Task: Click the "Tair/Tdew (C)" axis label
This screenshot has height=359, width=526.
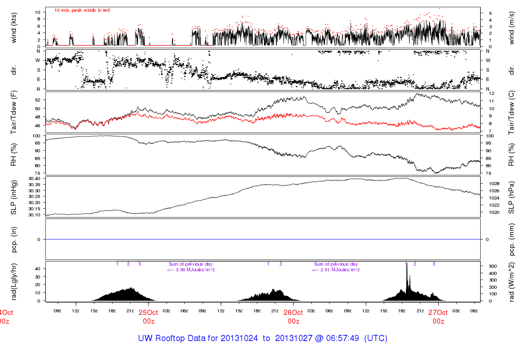Action: click(511, 112)
